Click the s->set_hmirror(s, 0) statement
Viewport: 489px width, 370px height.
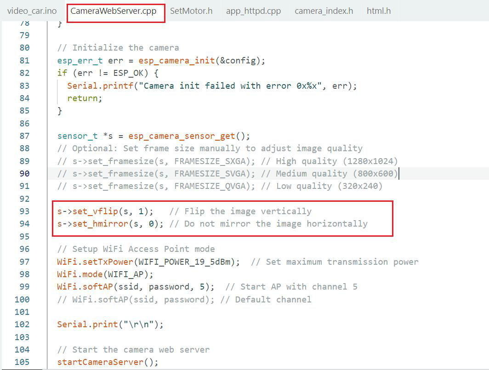(110, 224)
